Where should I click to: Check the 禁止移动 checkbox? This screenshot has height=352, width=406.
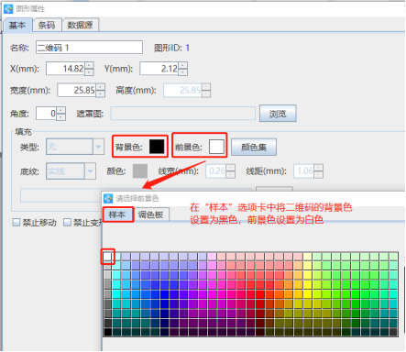[16, 223]
